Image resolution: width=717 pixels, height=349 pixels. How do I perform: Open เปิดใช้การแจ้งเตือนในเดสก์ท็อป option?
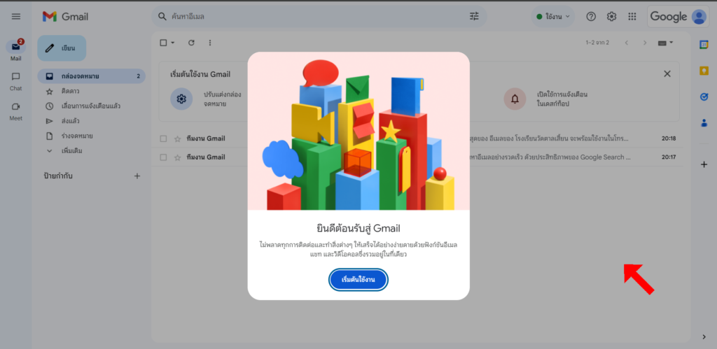coord(562,99)
